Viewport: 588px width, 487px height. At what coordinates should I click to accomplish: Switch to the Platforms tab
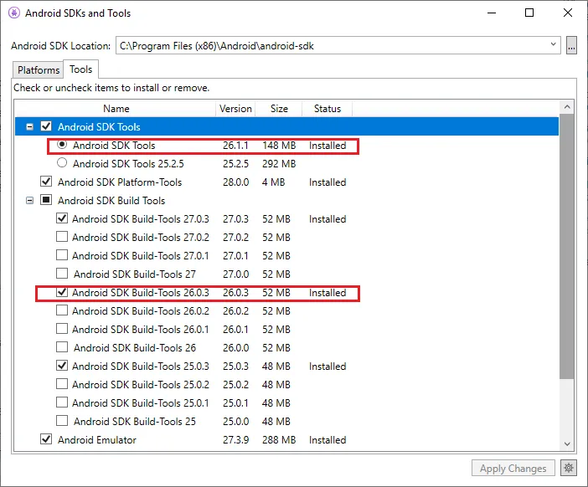coord(39,70)
